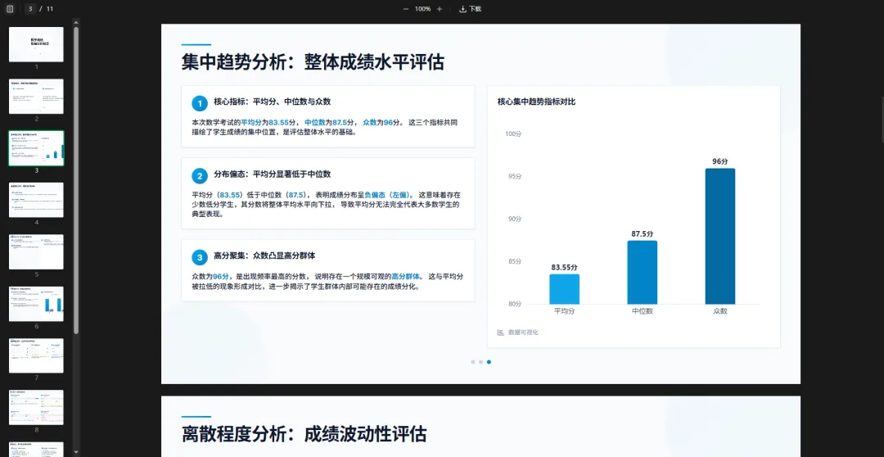
Task: Click the scroll up arrow of thumbnail panel
Action: [76, 21]
